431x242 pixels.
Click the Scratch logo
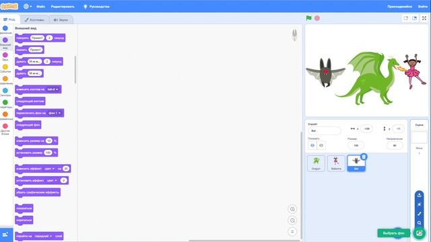pyautogui.click(x=9, y=6)
